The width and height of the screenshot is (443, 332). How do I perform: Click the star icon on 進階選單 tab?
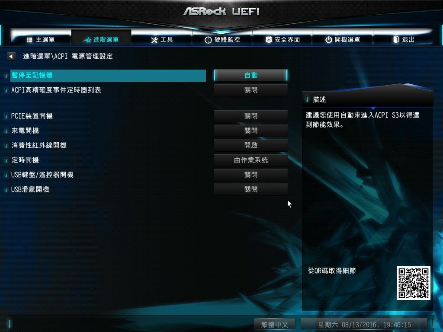87,40
